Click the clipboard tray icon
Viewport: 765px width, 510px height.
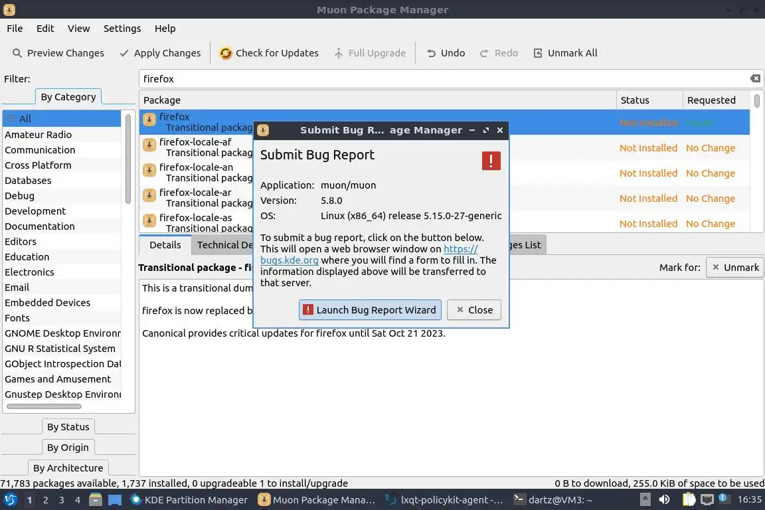(689, 500)
